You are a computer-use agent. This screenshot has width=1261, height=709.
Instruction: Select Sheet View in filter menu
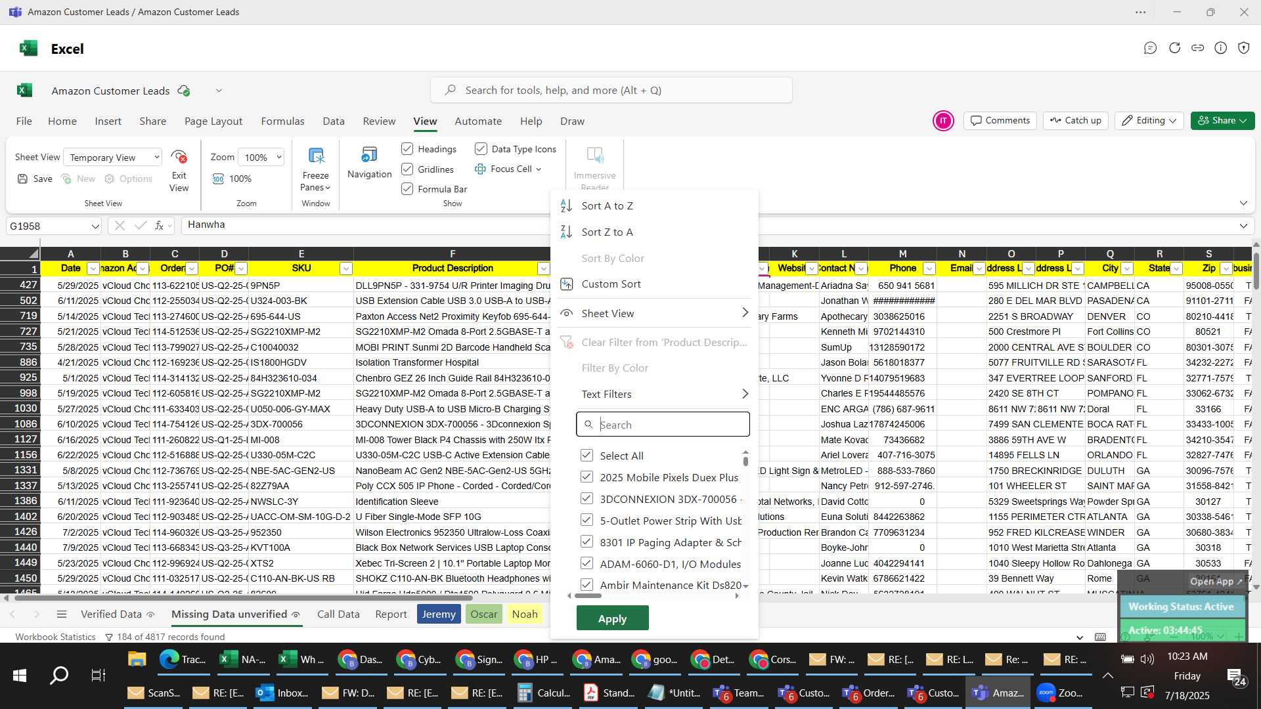pos(654,313)
